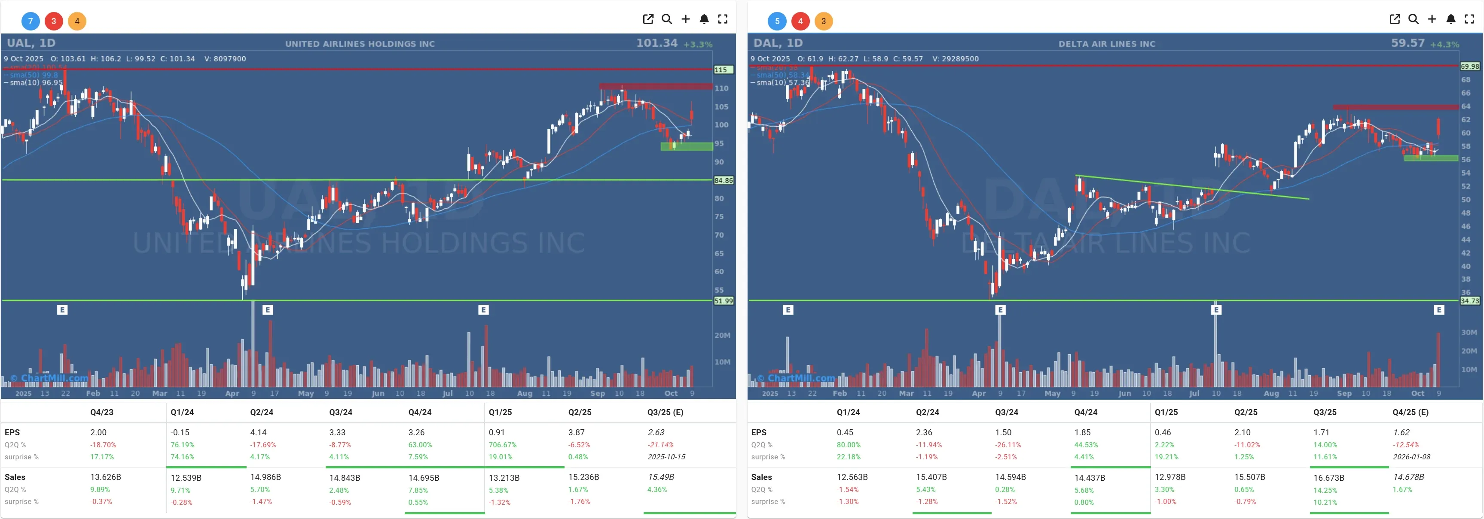Click the red 3 badge above UAL
This screenshot has width=1484, height=519.
pos(54,21)
